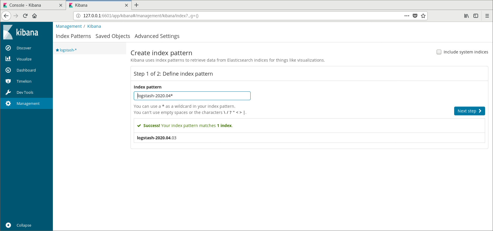
Task: Click the star next to logstash-*
Action: click(57, 50)
